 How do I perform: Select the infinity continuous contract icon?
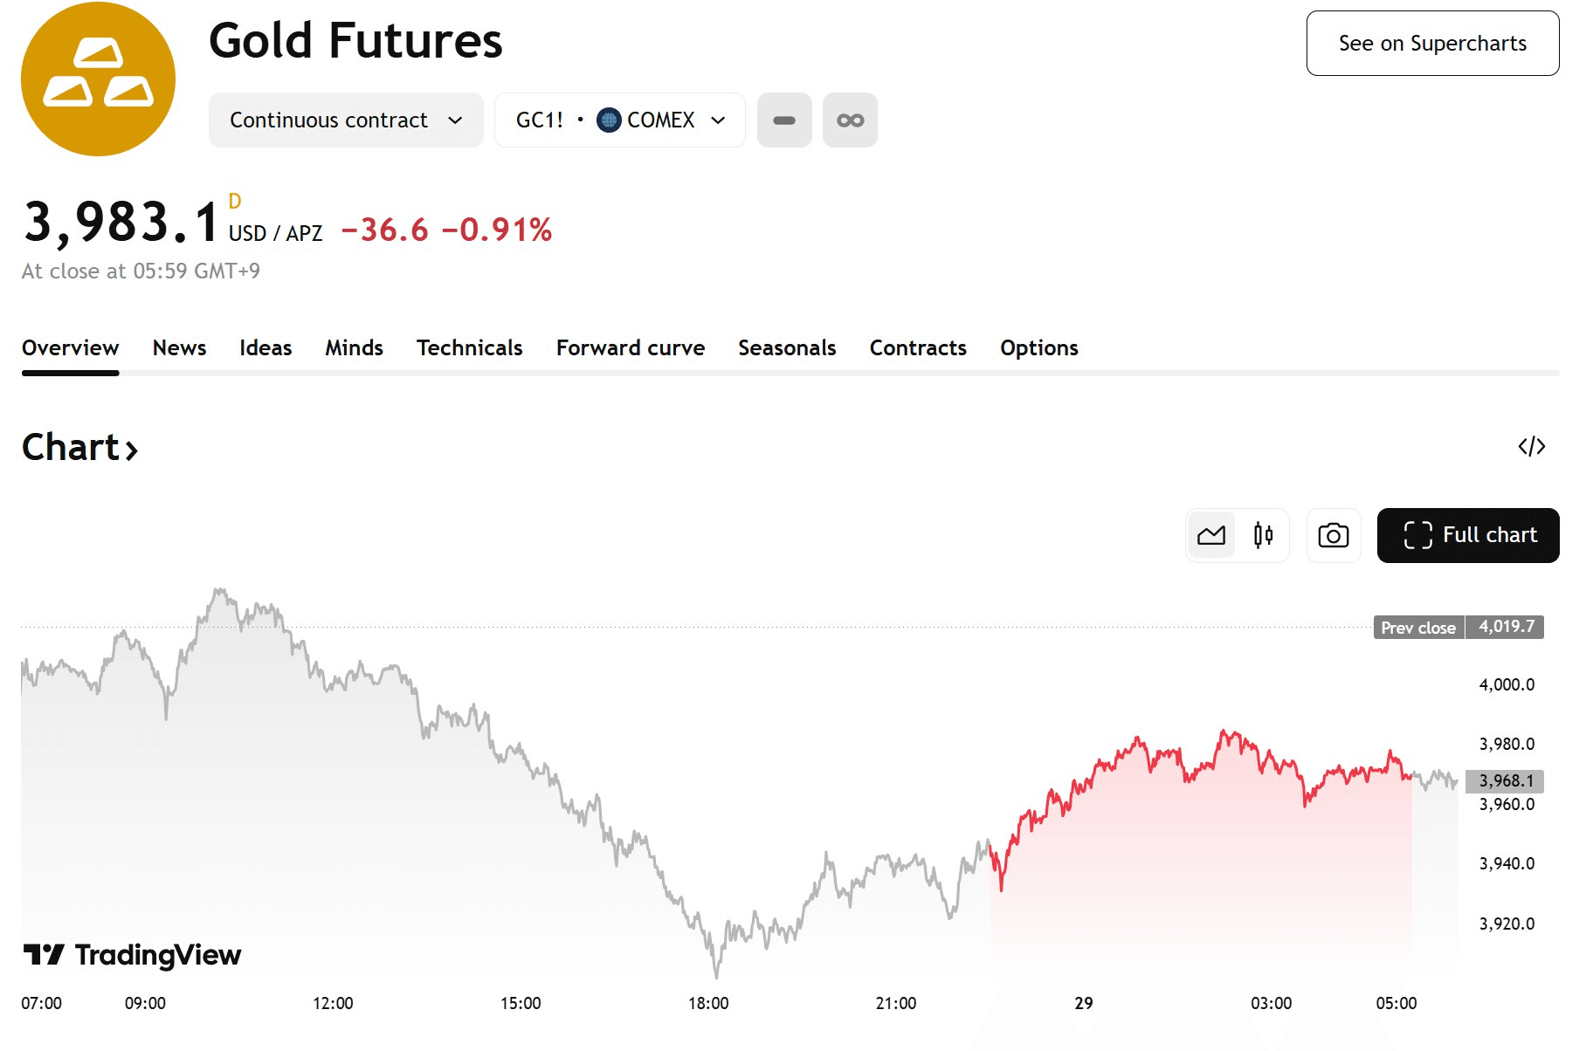(x=850, y=120)
